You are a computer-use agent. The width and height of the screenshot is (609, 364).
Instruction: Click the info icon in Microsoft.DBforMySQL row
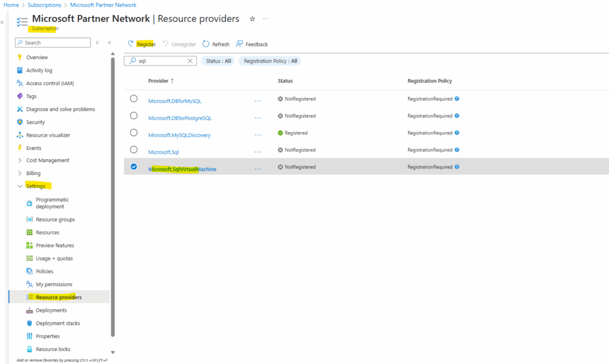tap(457, 99)
